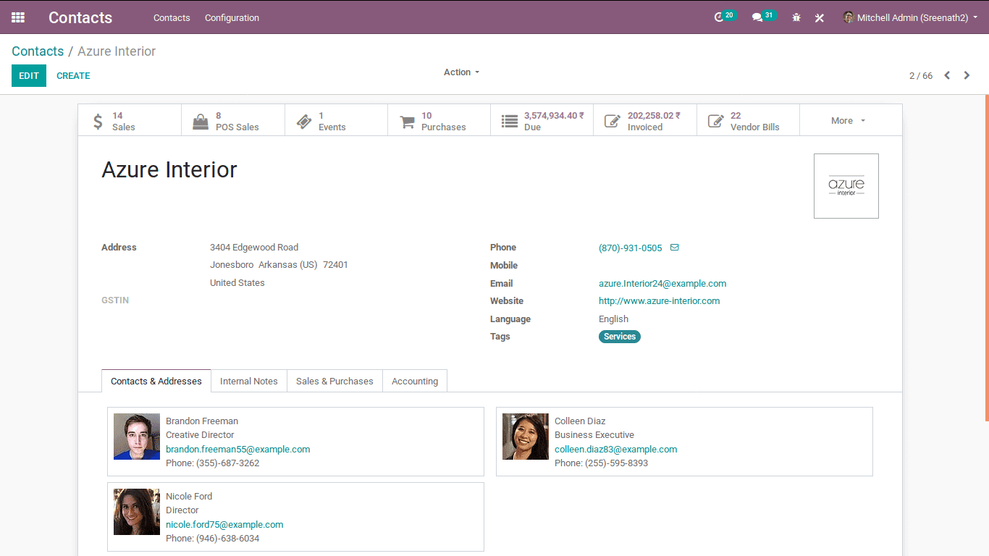This screenshot has height=556, width=989.
Task: Open website http://www.azure-interior.com
Action: tap(659, 301)
